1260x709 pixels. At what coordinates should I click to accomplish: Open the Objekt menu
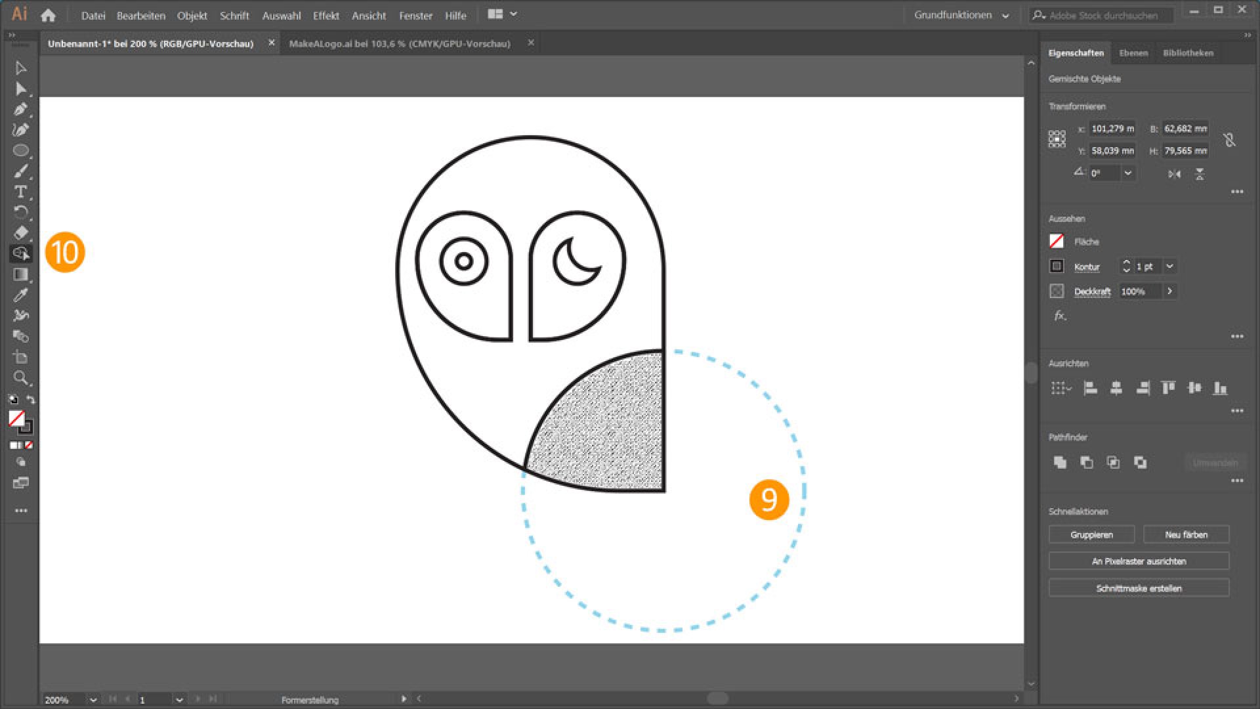pos(192,15)
